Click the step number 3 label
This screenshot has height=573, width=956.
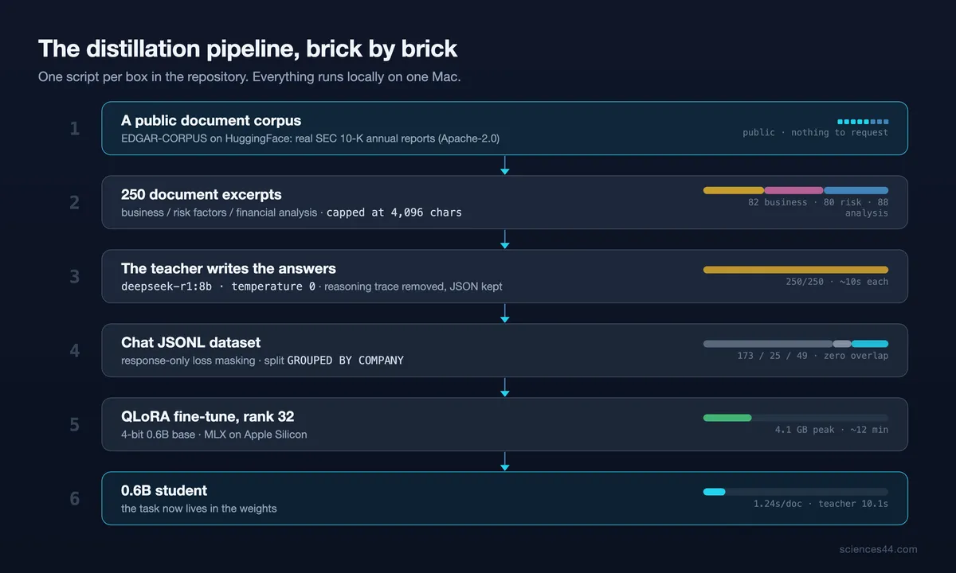click(74, 276)
